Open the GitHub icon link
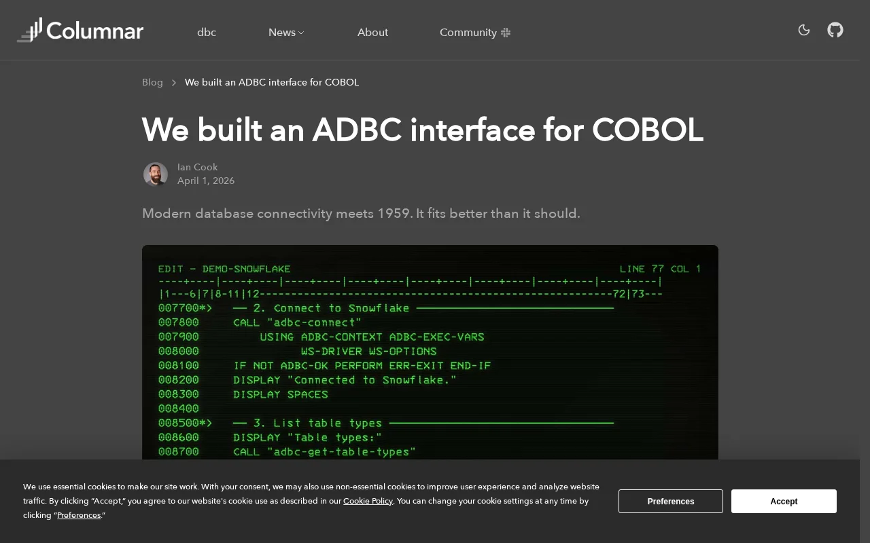870x543 pixels. (x=835, y=30)
